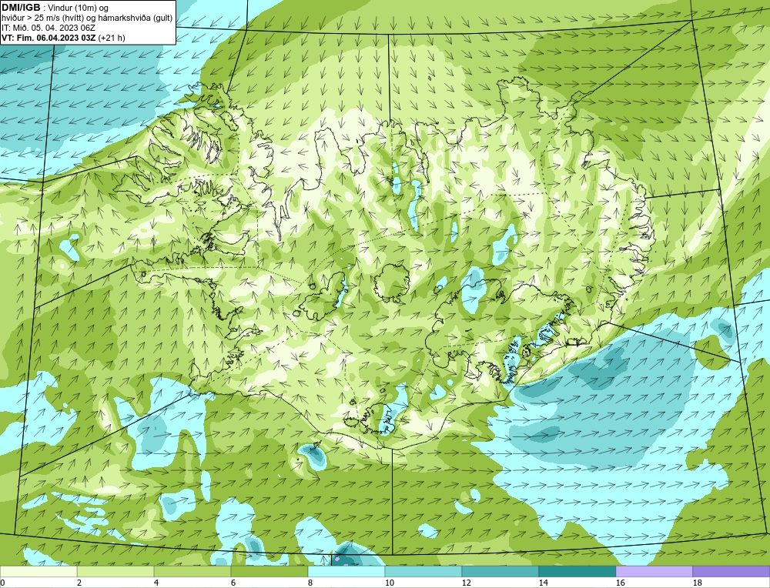Click the light purple 16–18 legend swatch

[654, 571]
